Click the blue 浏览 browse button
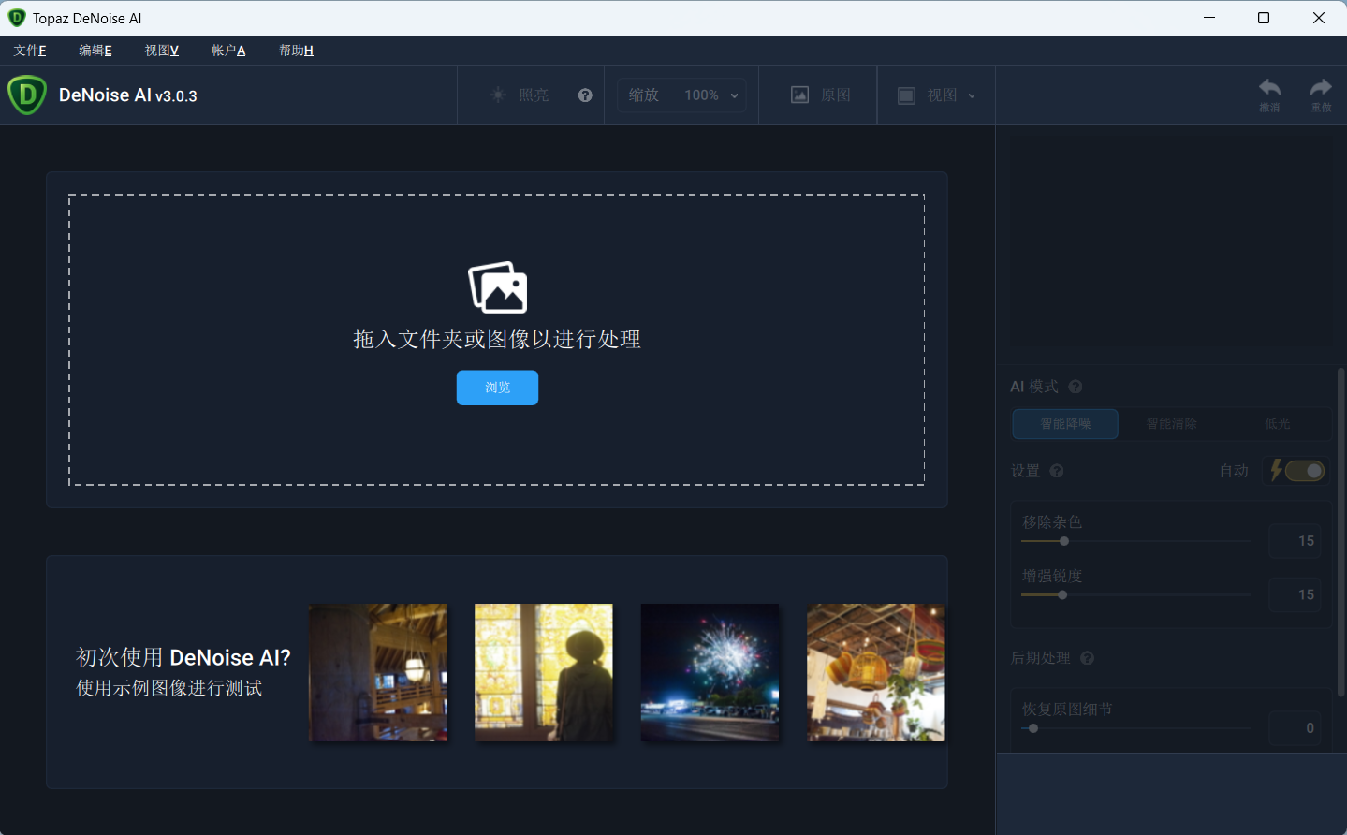This screenshot has height=835, width=1347. point(497,388)
